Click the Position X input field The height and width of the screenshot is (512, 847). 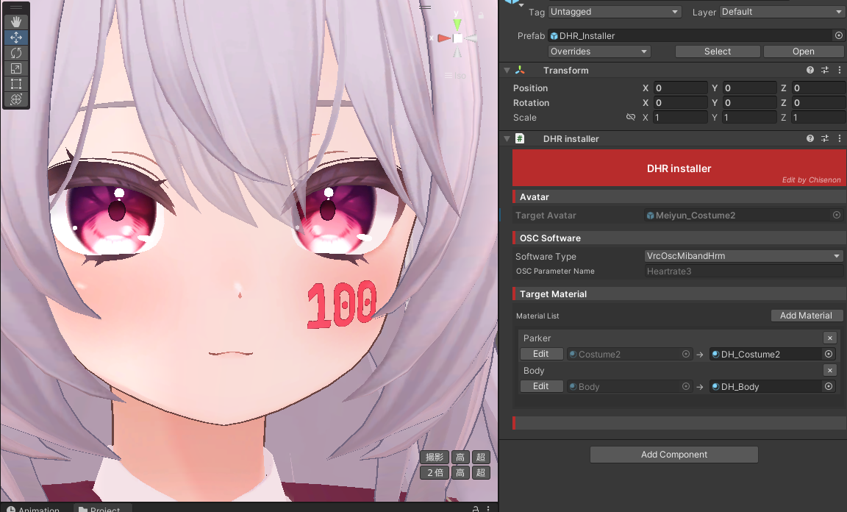coord(680,88)
